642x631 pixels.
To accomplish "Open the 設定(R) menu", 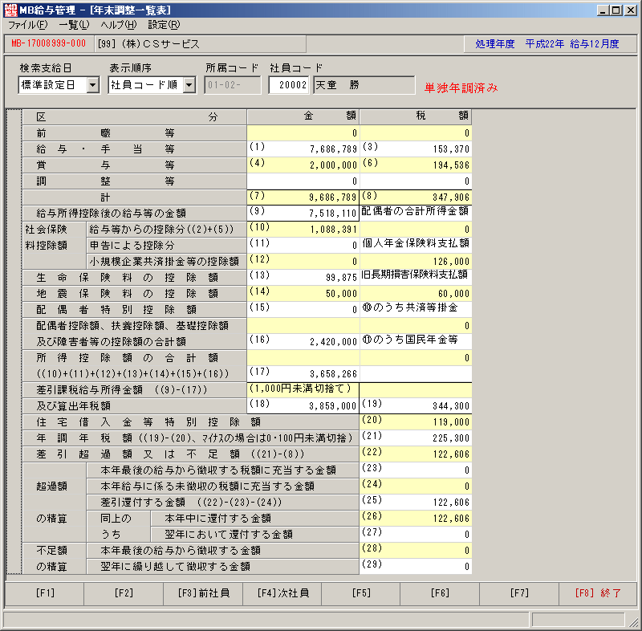I will 164,25.
